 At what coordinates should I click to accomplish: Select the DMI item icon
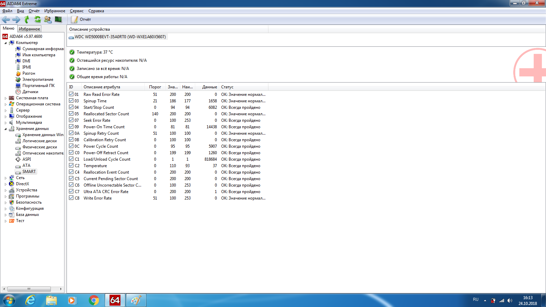click(18, 61)
